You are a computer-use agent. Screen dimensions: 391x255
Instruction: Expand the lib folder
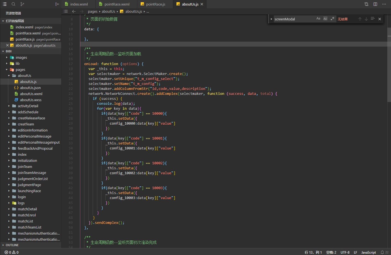[7, 63]
